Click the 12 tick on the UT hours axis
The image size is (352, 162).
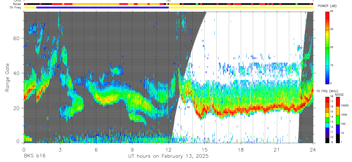(169, 150)
